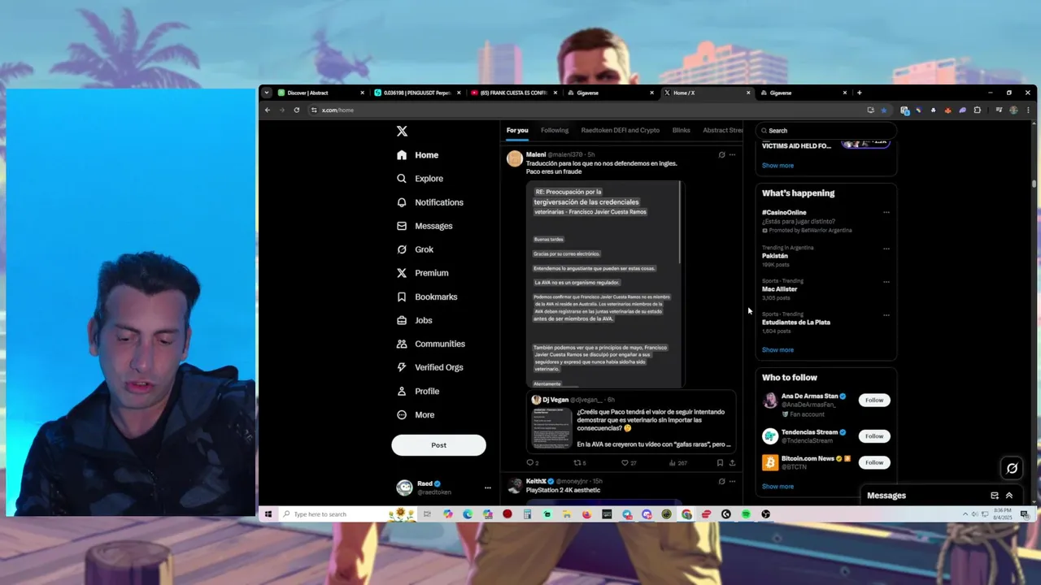Open Verified Orgs page
1041x585 pixels.
(x=430, y=367)
